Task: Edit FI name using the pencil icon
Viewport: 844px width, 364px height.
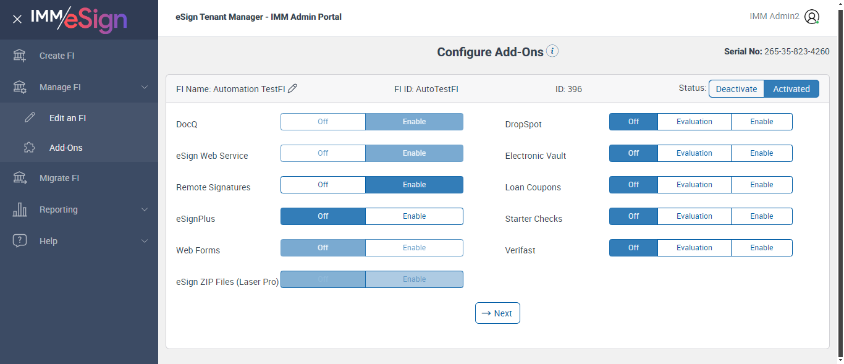Action: (293, 88)
